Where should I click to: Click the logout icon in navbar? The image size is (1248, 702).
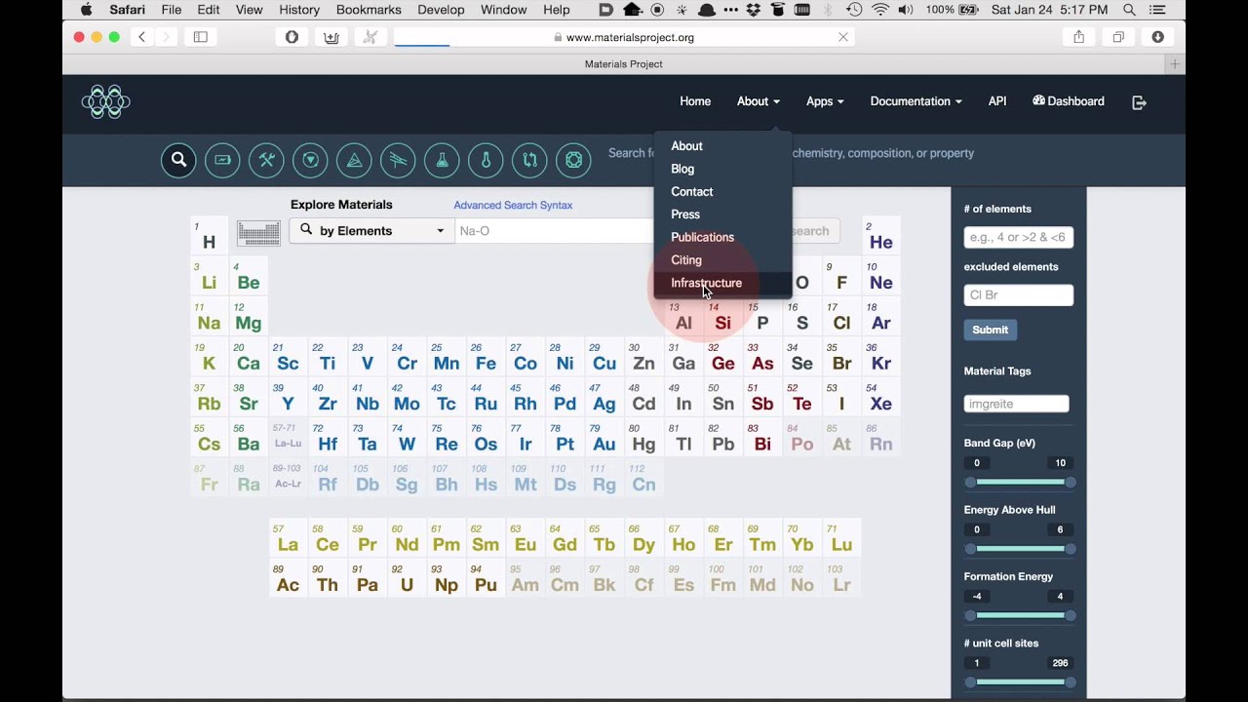coord(1139,102)
